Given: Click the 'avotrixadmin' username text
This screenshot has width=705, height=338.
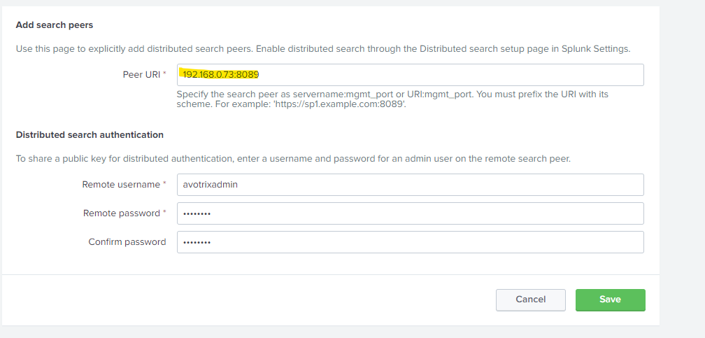Looking at the screenshot, I should coord(210,185).
